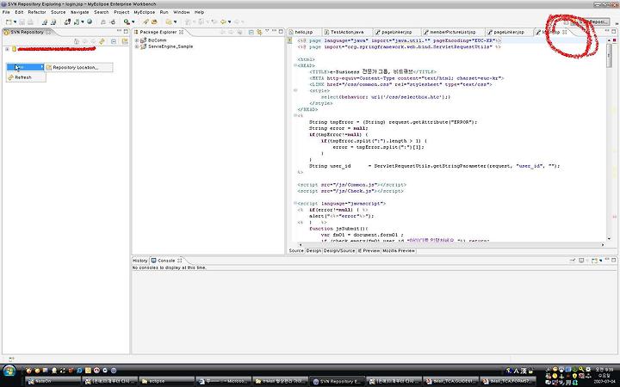The height and width of the screenshot is (387, 620).
Task: Select the Console view tab
Action: [x=166, y=261]
